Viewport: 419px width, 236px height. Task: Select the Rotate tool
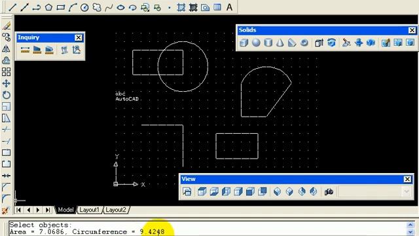pos(6,95)
